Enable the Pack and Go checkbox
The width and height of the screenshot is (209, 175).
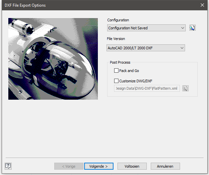[116, 70]
